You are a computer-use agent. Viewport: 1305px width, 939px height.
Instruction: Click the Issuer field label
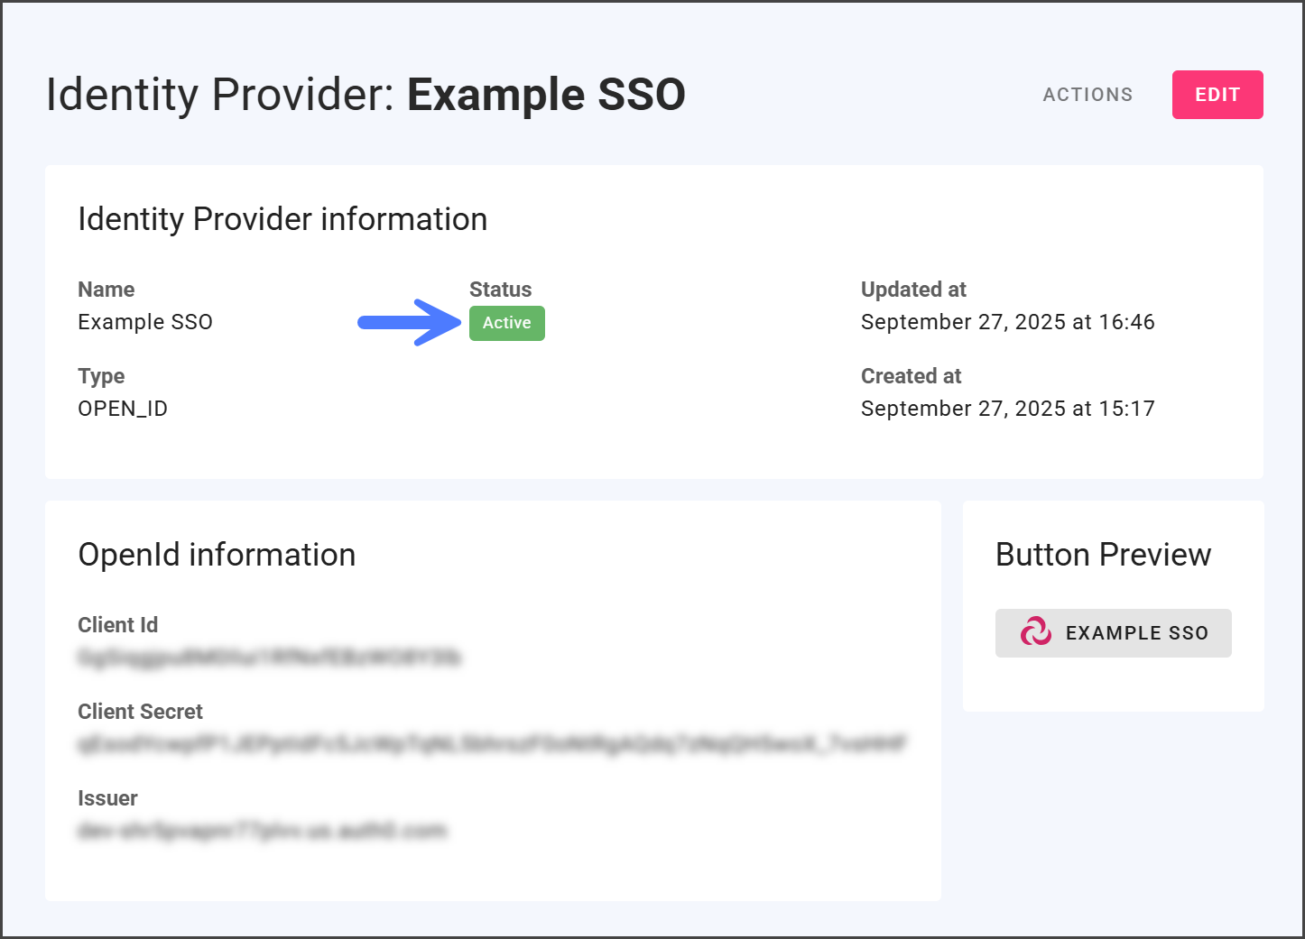(107, 798)
